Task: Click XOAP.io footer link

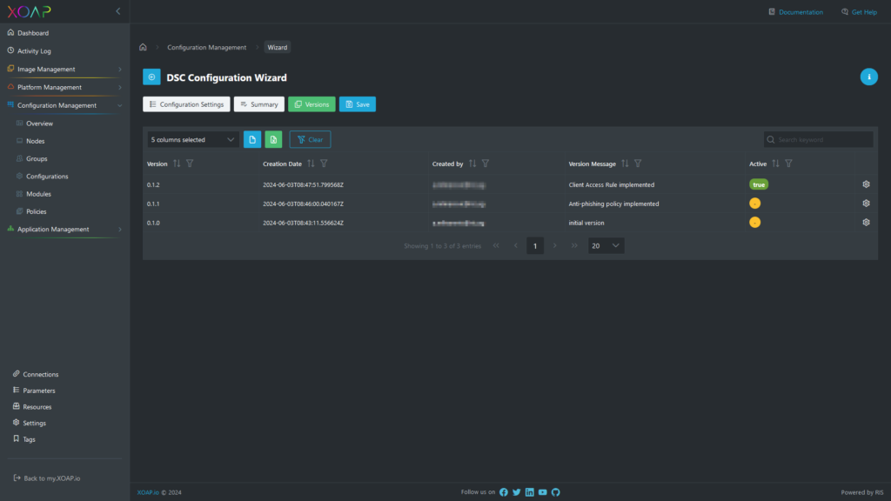Action: pyautogui.click(x=148, y=492)
